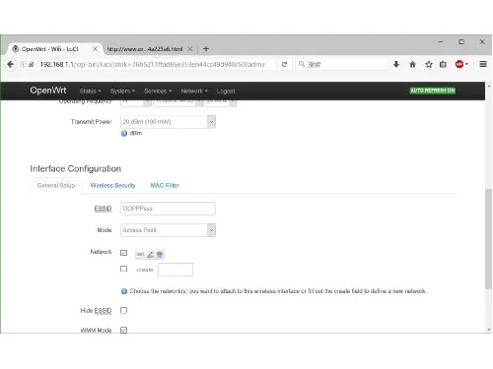Expand the Services menu
The height and width of the screenshot is (369, 493).
[x=158, y=91]
